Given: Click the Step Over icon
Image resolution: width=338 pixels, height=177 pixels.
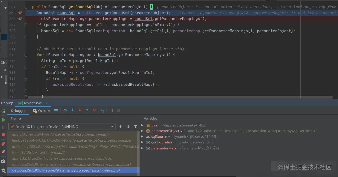Looking at the screenshot, I should 65,111.
